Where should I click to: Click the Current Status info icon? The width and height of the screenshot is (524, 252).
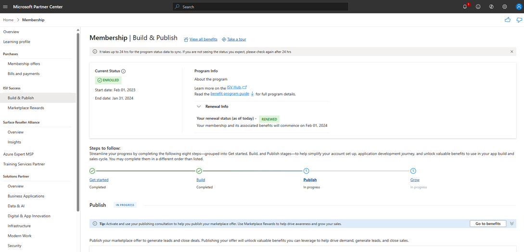pyautogui.click(x=124, y=71)
